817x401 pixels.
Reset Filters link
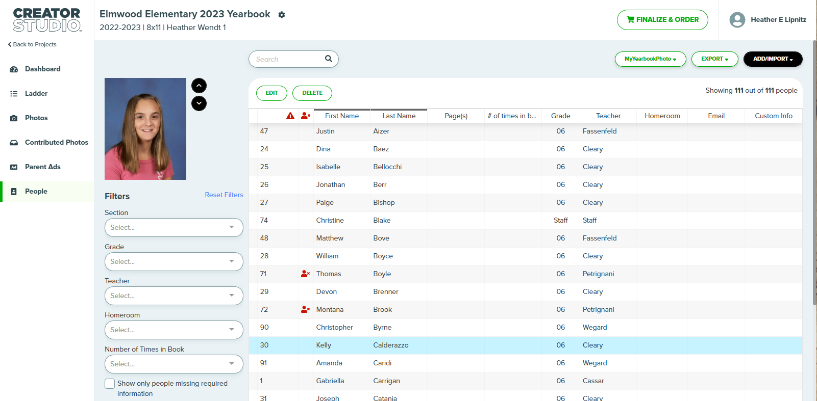pos(224,195)
